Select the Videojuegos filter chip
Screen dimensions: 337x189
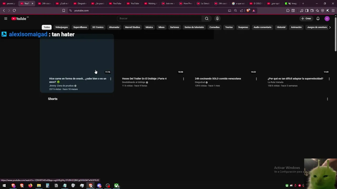pyautogui.click(x=62, y=27)
